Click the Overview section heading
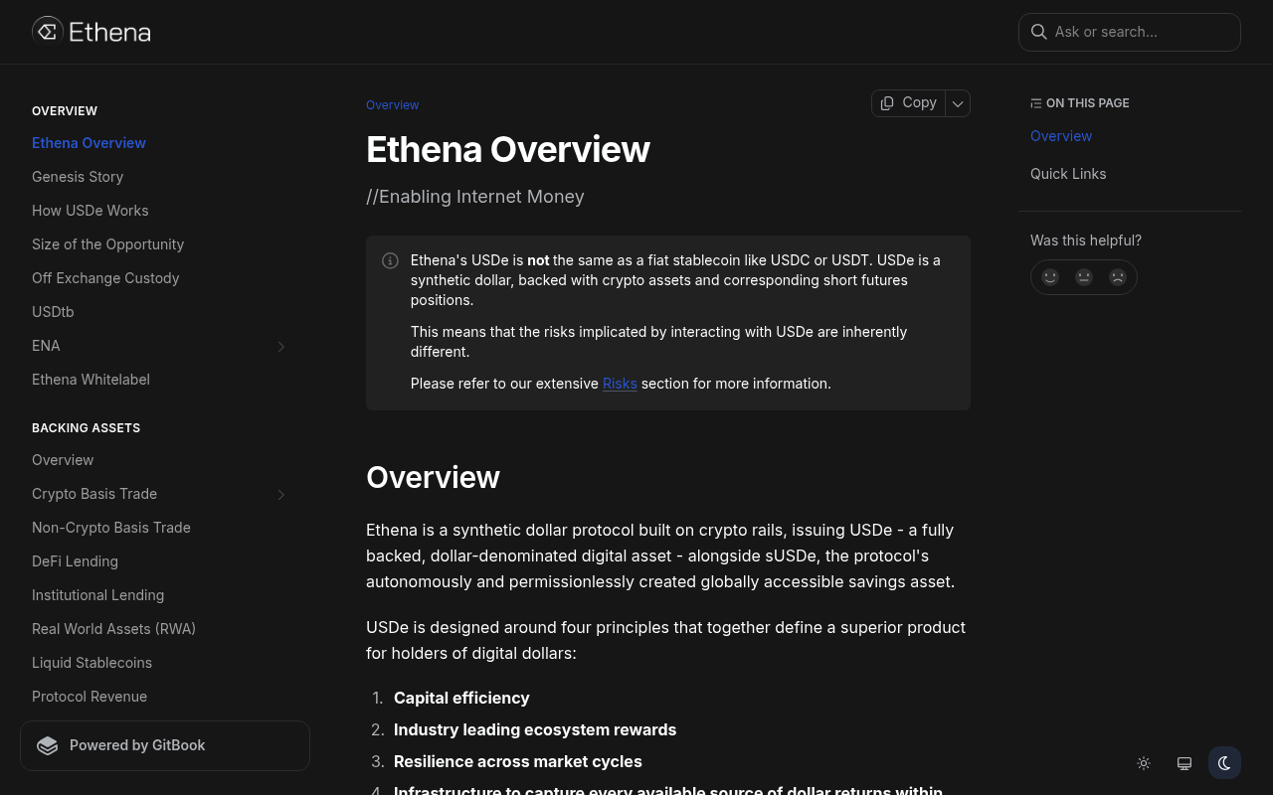This screenshot has width=1273, height=795. [434, 477]
